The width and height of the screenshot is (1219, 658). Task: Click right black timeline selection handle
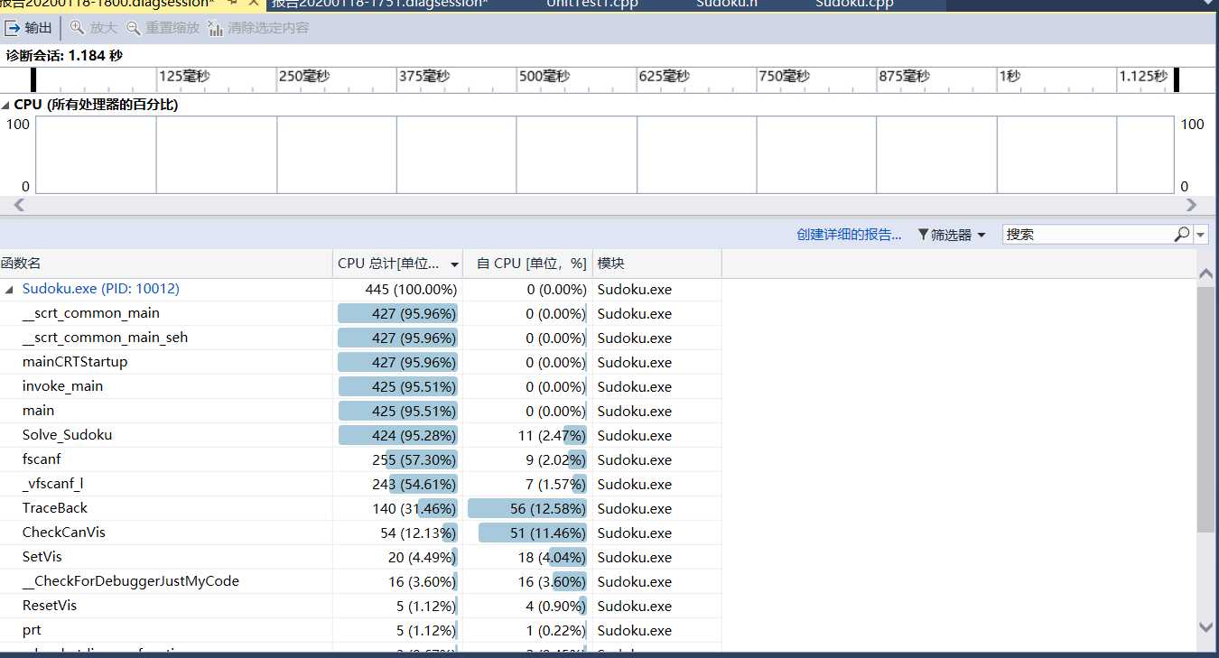click(x=1177, y=79)
